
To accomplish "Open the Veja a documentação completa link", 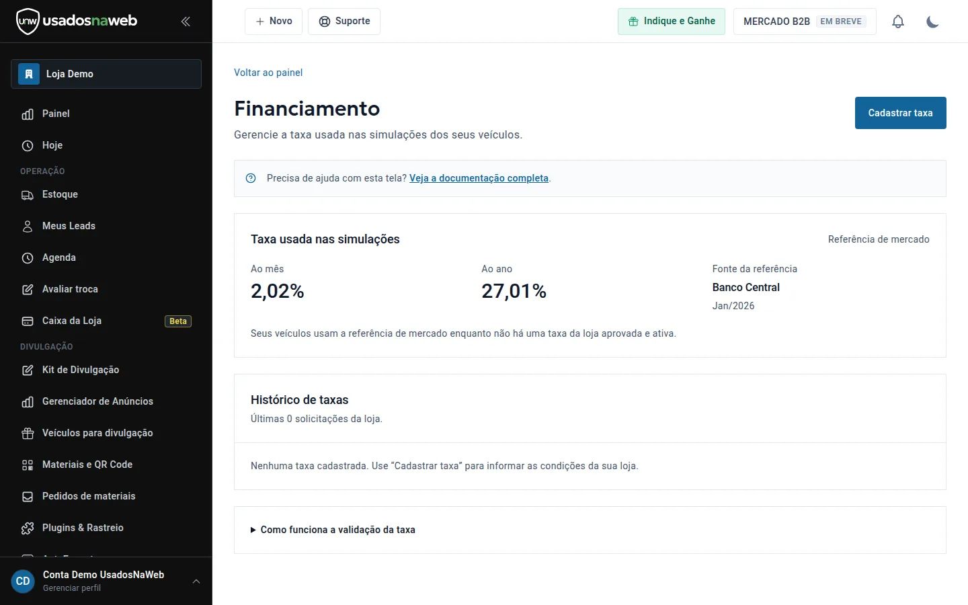I will coord(479,178).
